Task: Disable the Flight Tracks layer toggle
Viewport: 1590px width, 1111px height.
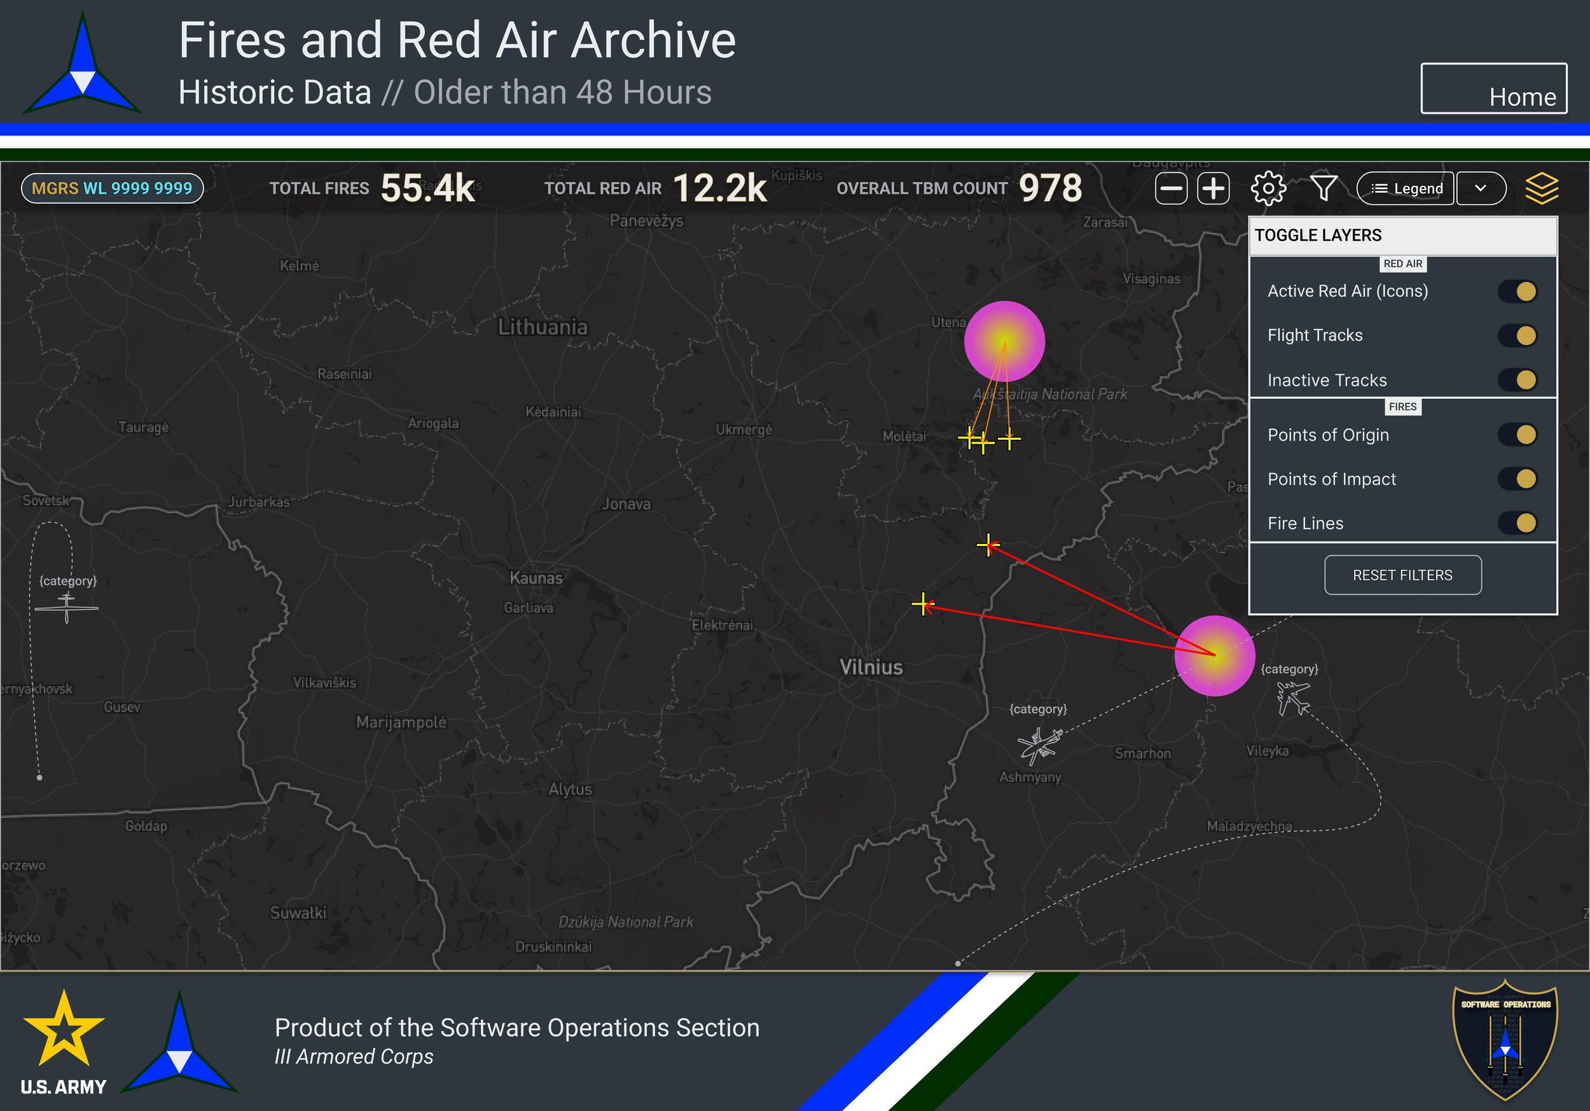Action: (x=1518, y=336)
